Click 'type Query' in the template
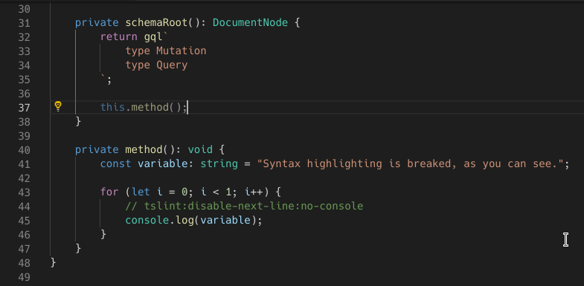This screenshot has height=286, width=584. point(156,65)
